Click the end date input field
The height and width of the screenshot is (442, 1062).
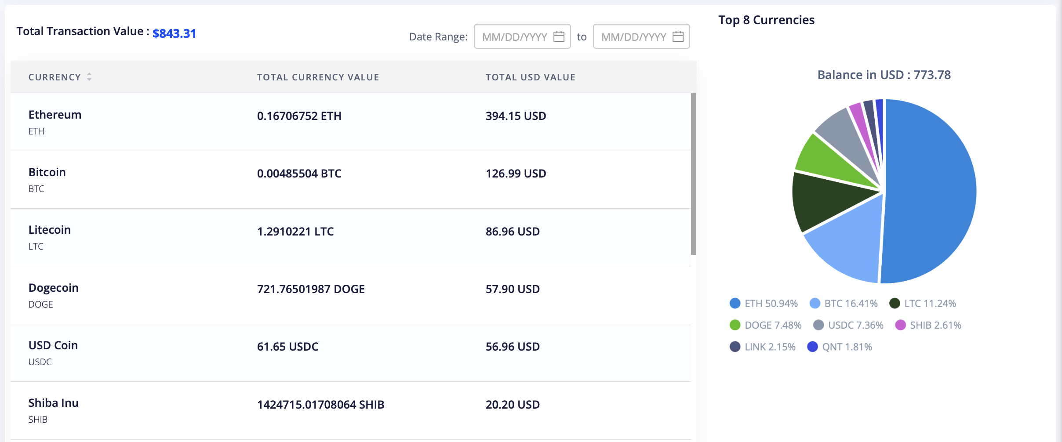click(641, 36)
